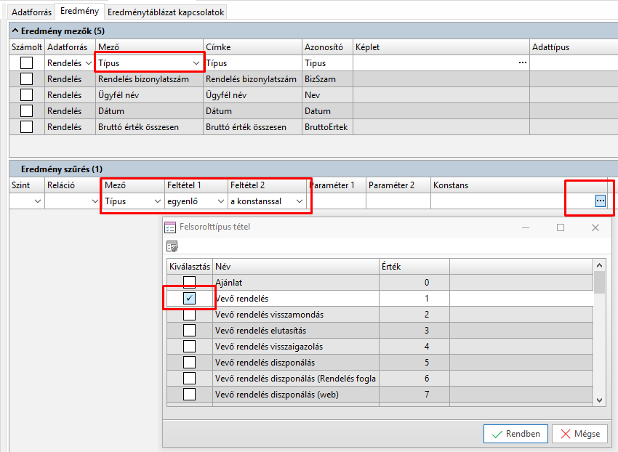Select Vevő rendelés visszaigazolás row name
Screen dimensions: 618x452
click(296, 347)
